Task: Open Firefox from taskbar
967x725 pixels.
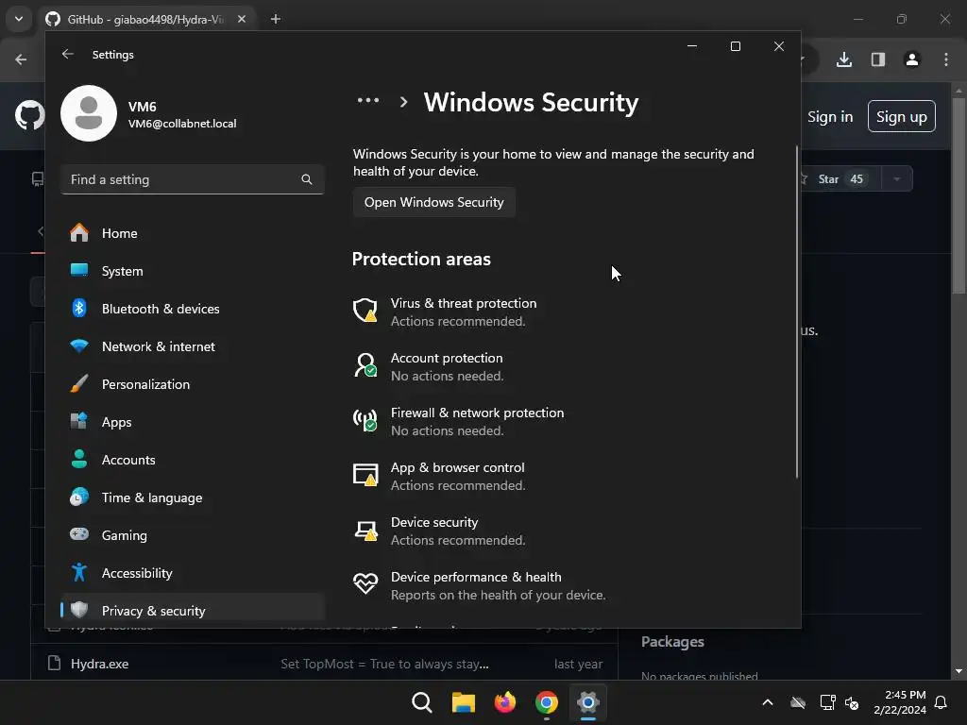Action: click(x=505, y=702)
